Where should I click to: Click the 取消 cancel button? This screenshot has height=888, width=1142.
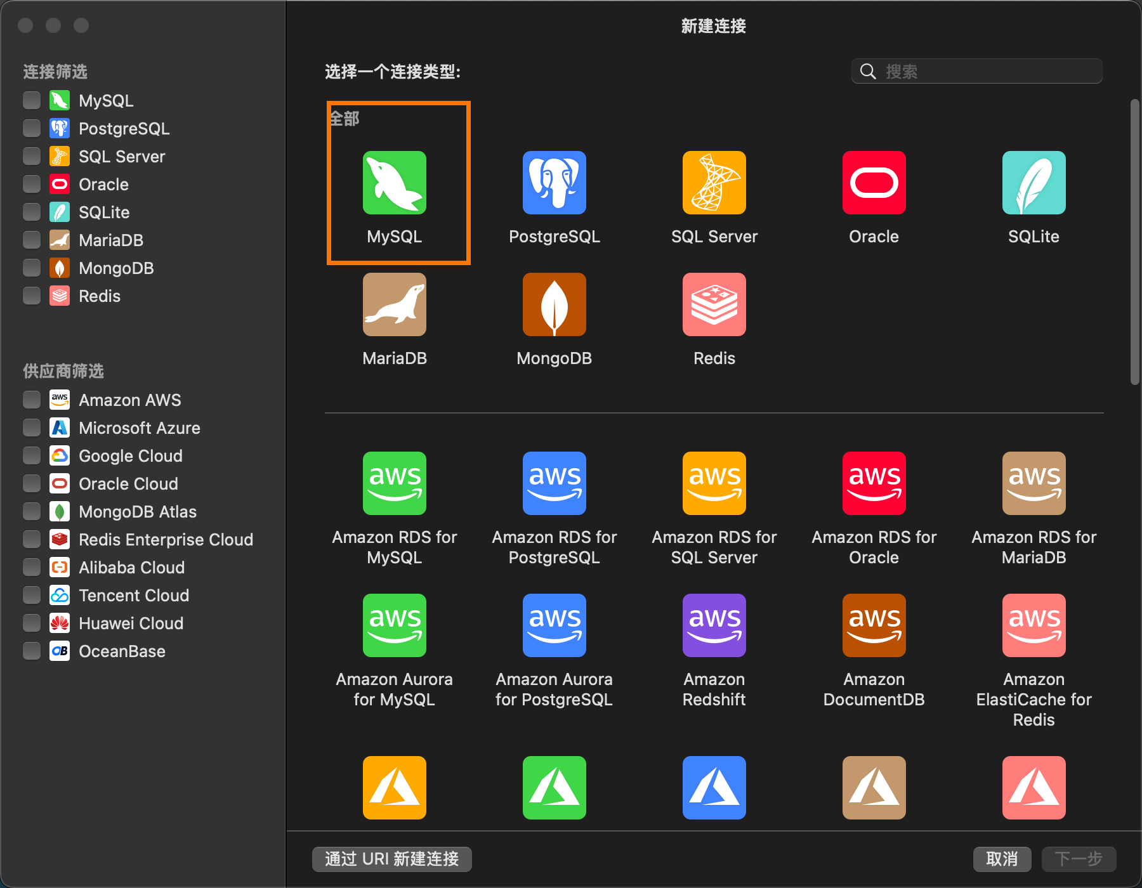[1002, 859]
